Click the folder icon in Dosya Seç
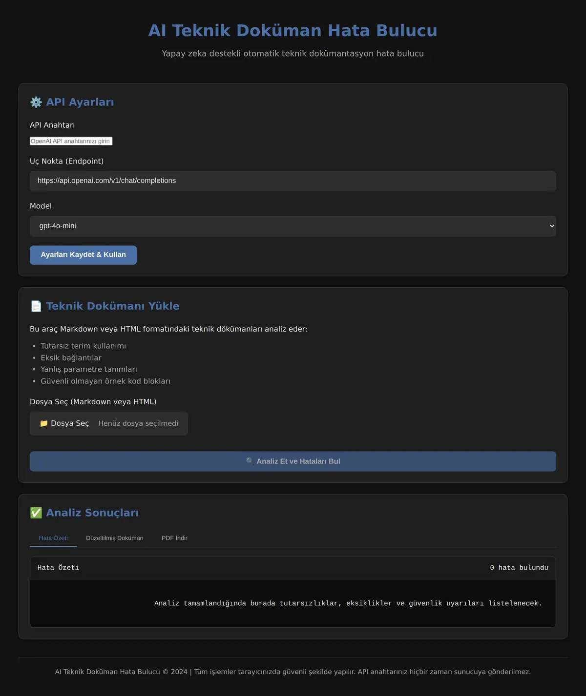 coord(44,423)
